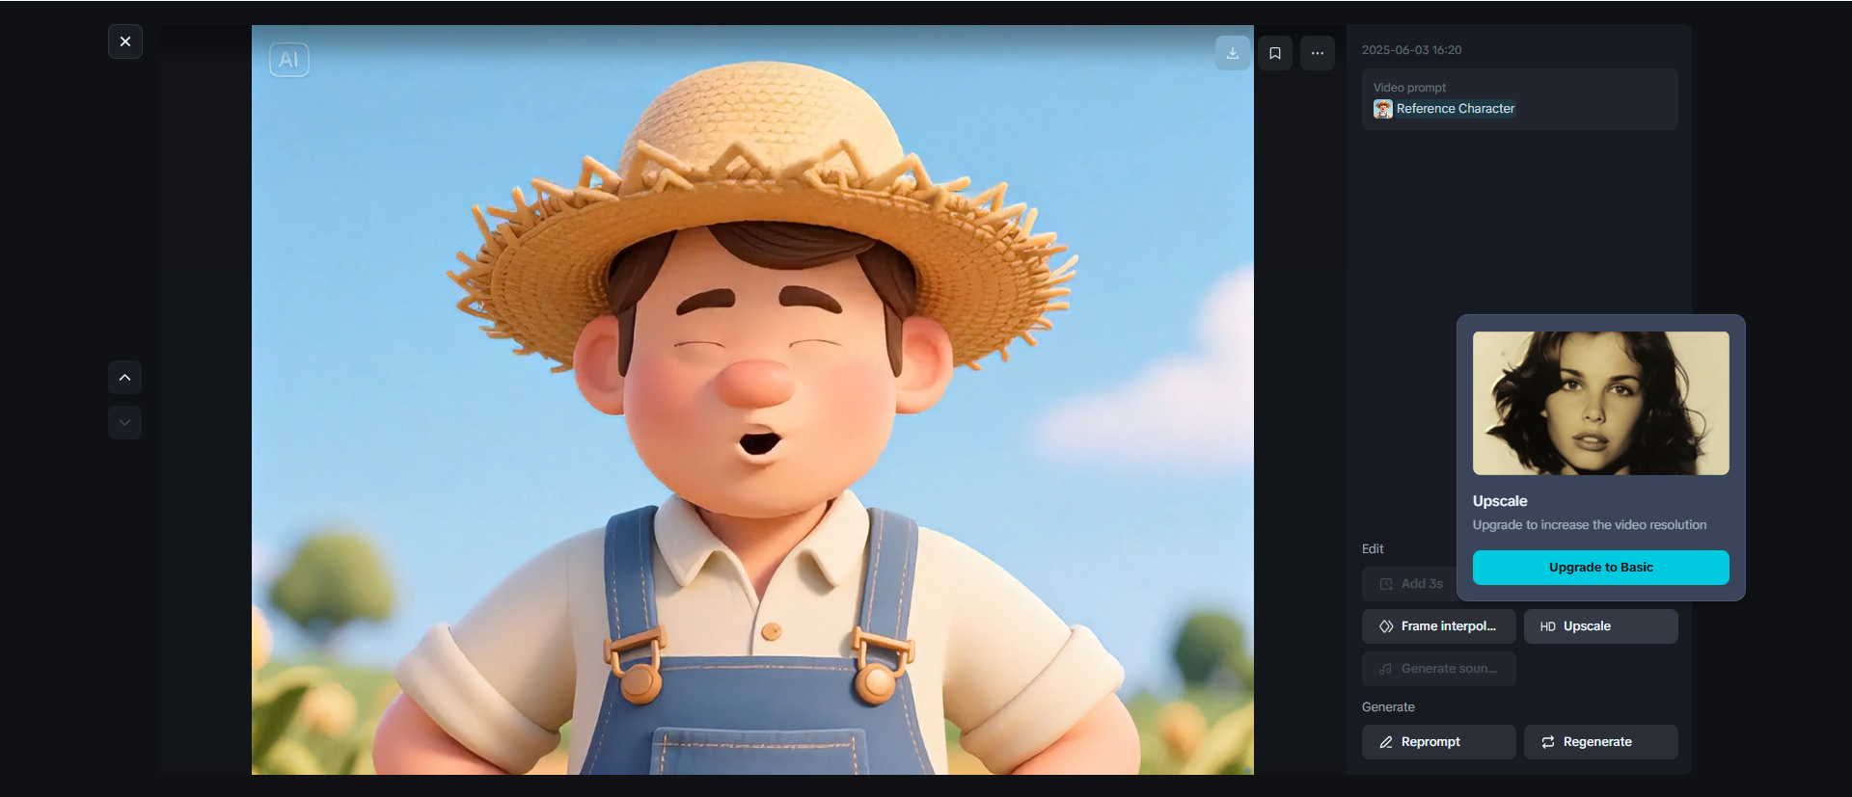Click the "Video prompt" label
Image resolution: width=1852 pixels, height=797 pixels.
[x=1409, y=88]
